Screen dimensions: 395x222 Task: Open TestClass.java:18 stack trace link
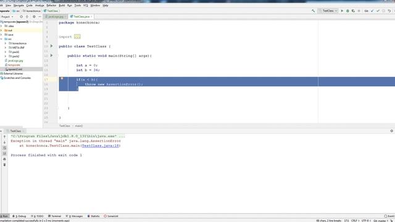coord(100,146)
